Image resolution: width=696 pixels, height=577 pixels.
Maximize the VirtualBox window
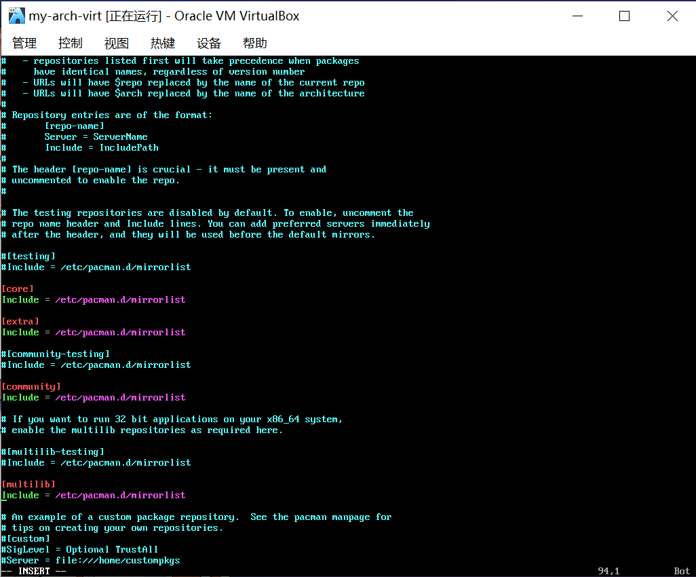(x=624, y=16)
